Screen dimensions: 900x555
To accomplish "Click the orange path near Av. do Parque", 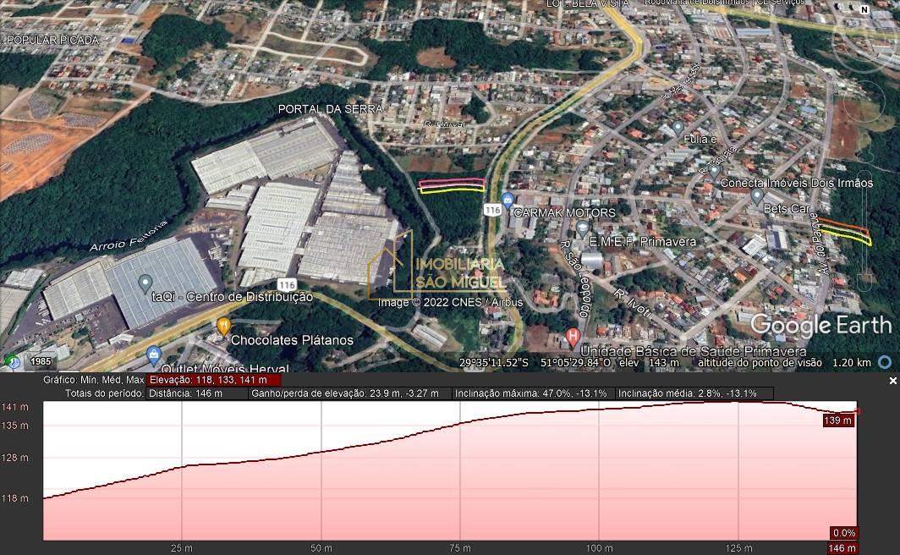I will click(842, 227).
